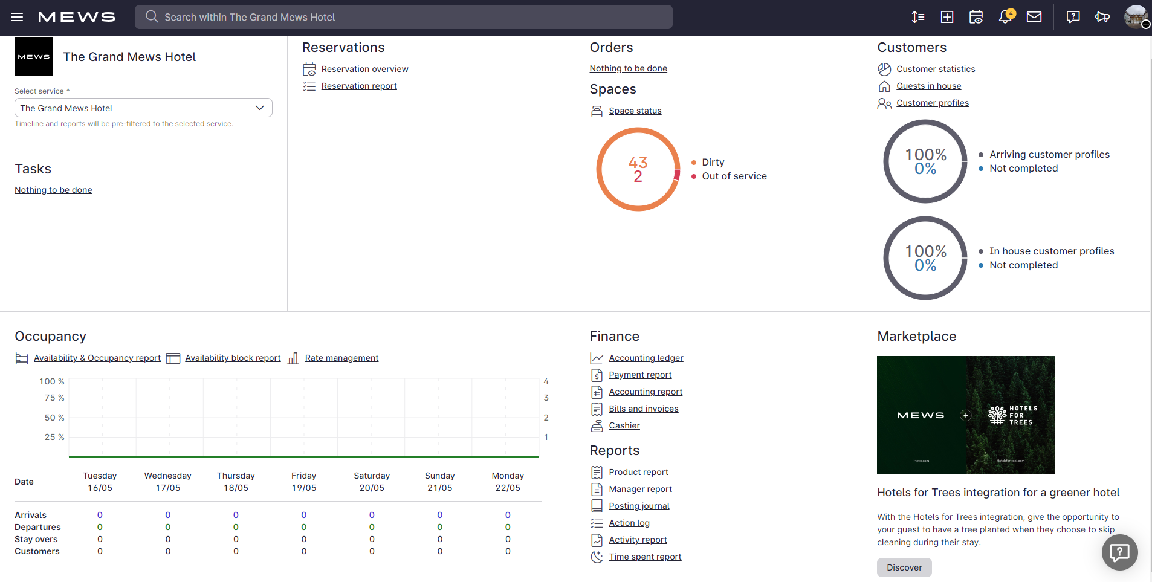Open the messages envelope in the top bar
This screenshot has height=582, width=1152.
1034,17
